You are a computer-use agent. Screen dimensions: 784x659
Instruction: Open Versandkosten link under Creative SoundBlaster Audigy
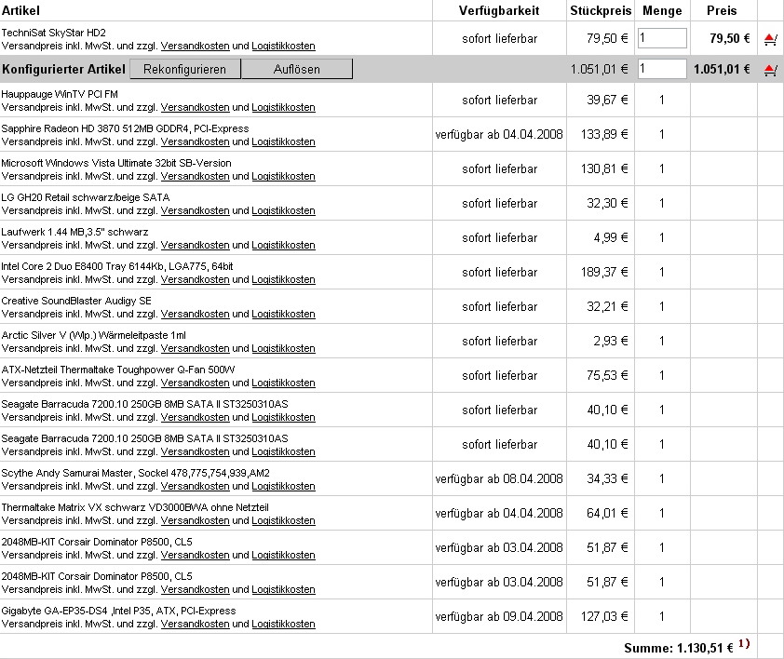point(195,315)
